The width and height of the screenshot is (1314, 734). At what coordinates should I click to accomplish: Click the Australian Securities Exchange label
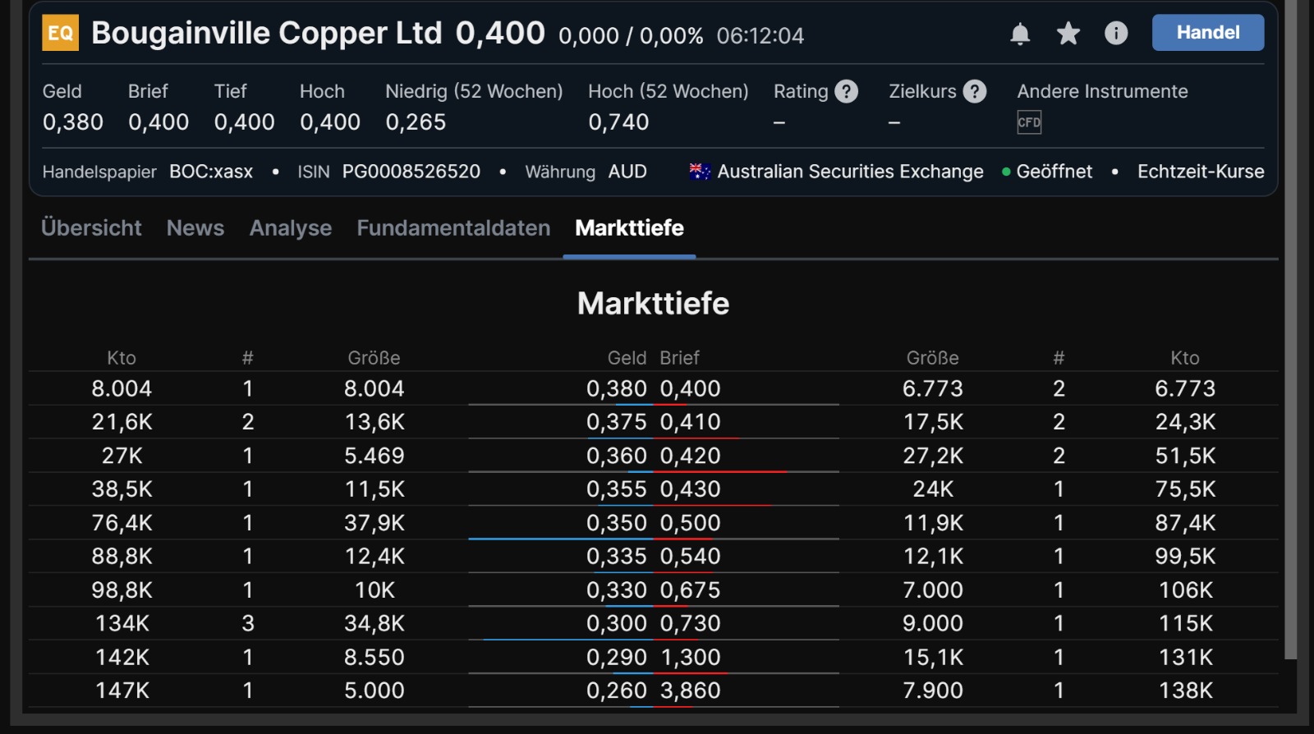tap(850, 172)
